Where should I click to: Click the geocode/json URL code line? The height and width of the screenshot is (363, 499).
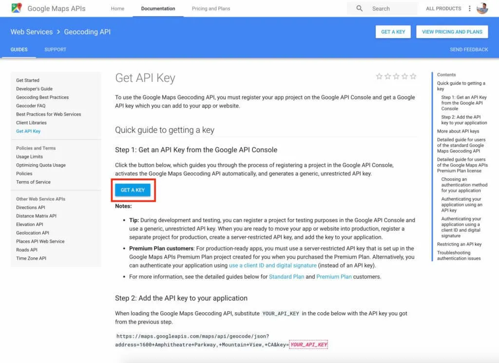(193, 336)
